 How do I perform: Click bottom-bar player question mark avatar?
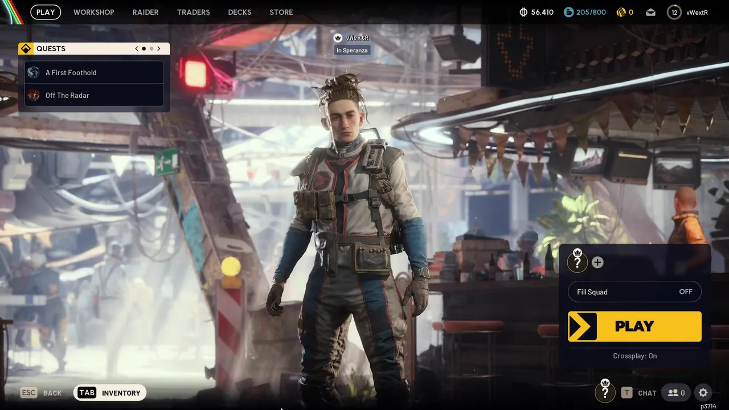(605, 391)
